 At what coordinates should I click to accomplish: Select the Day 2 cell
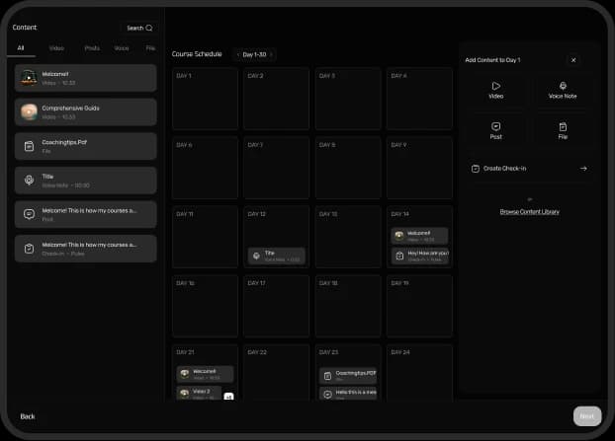(277, 99)
